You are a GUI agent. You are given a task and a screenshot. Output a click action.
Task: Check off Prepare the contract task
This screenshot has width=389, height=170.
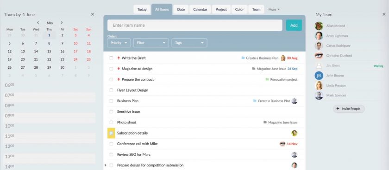pyautogui.click(x=111, y=79)
